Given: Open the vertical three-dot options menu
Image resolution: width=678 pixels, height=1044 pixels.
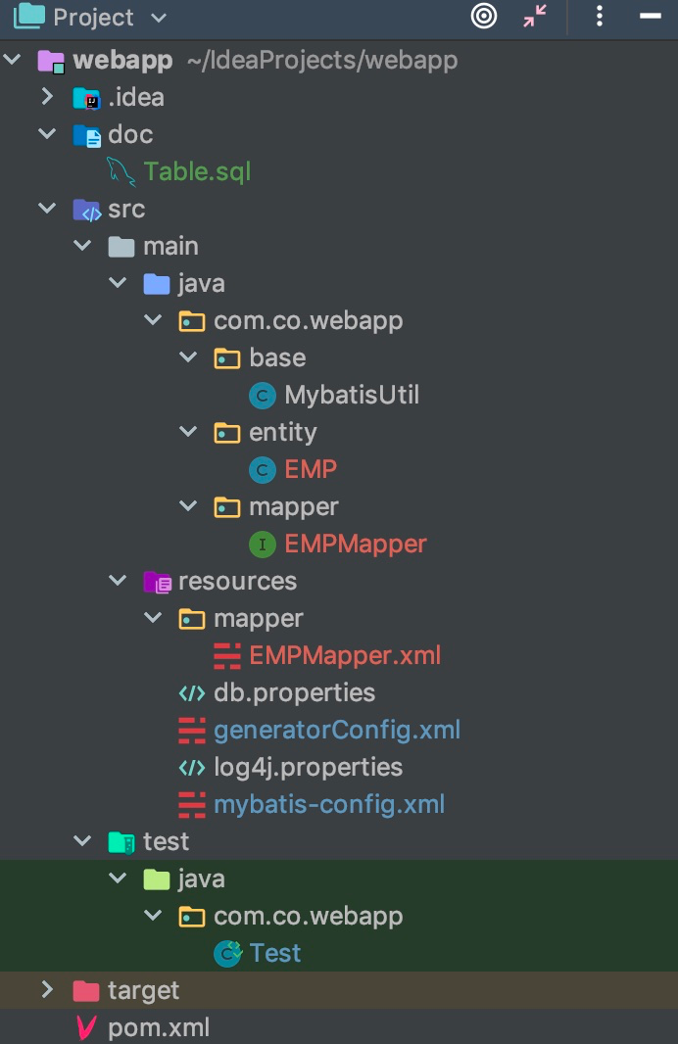Looking at the screenshot, I should pos(600,16).
